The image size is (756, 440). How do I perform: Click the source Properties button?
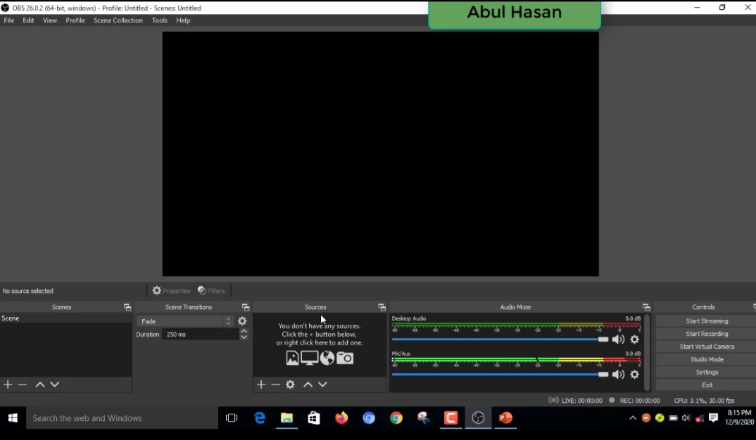point(171,291)
